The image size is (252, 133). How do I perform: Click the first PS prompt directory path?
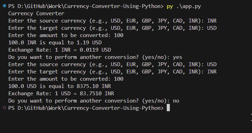[x=90, y=6]
